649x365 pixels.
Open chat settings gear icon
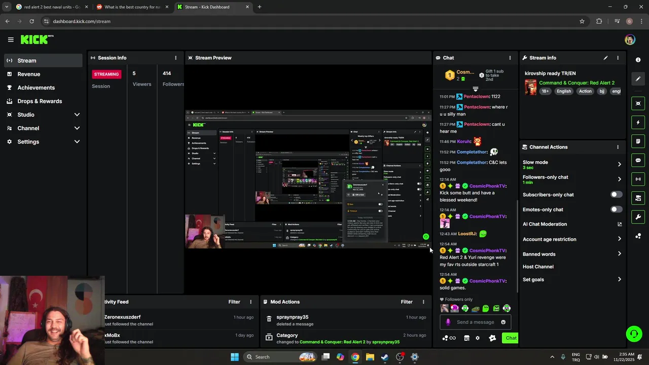click(x=478, y=338)
